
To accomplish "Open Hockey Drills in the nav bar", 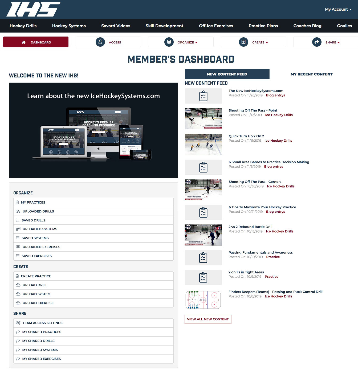I will (x=23, y=26).
